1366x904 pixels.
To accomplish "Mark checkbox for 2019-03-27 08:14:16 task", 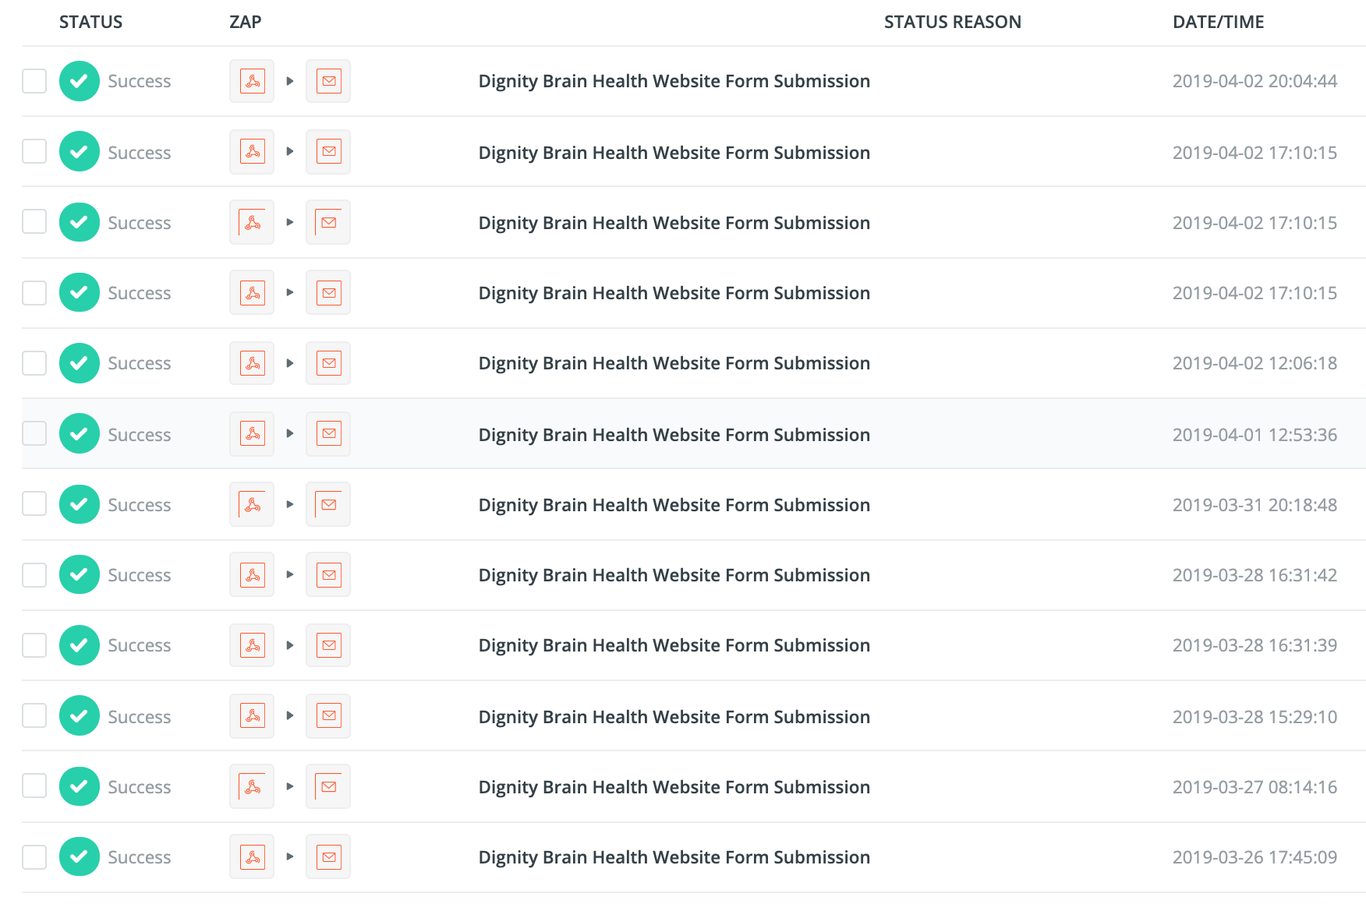I will (x=34, y=786).
